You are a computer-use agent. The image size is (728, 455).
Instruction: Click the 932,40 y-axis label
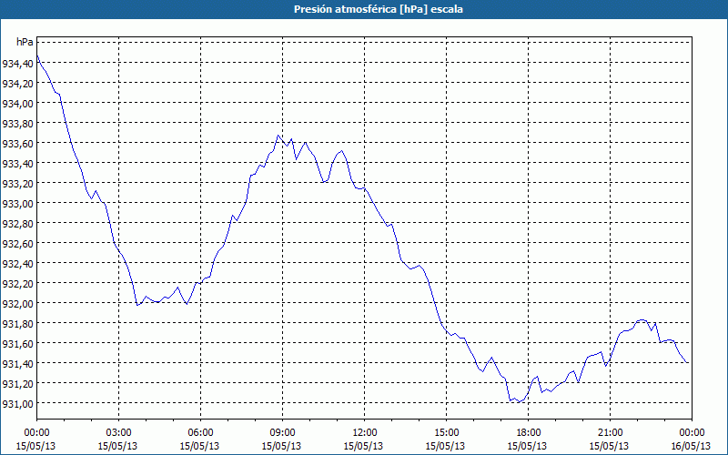click(18, 263)
